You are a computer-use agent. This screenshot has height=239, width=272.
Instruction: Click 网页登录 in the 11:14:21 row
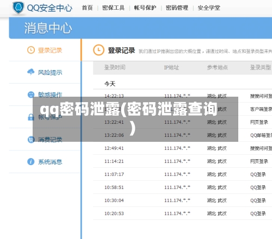pos(259,161)
